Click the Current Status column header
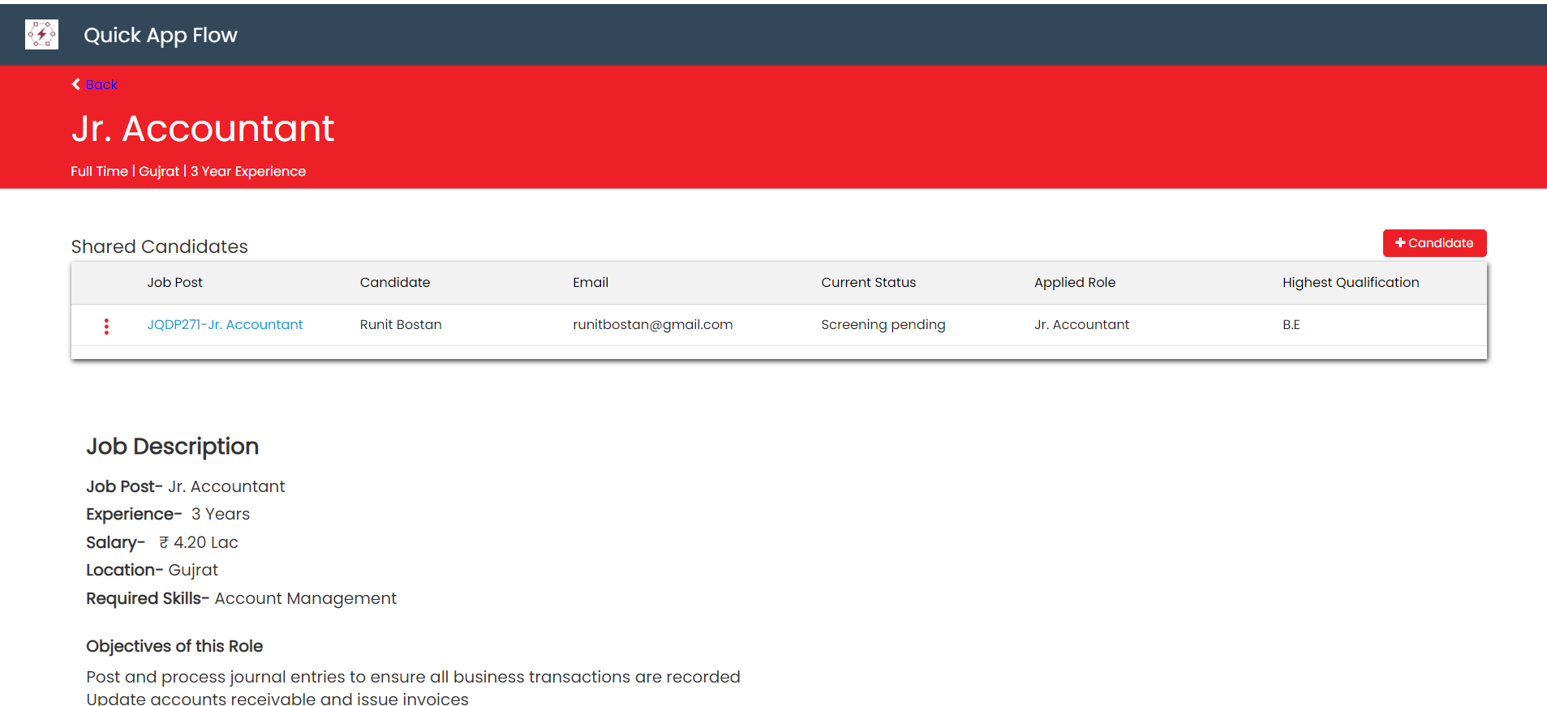This screenshot has width=1547, height=706. pos(868,283)
